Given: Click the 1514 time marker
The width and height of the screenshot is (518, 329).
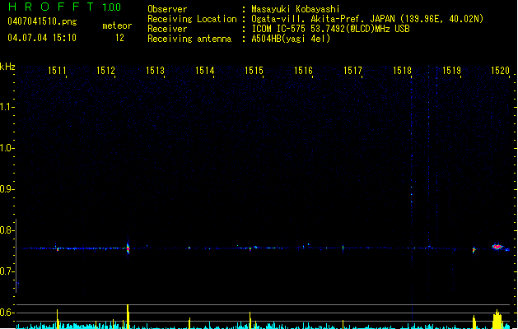Looking at the screenshot, I should (204, 71).
